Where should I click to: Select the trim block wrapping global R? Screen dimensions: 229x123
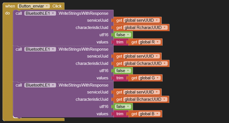click(120, 42)
